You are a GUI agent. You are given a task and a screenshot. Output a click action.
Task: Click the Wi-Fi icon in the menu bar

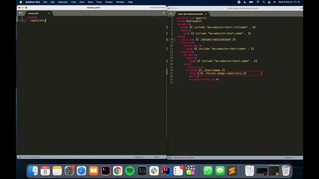tap(258, 2)
